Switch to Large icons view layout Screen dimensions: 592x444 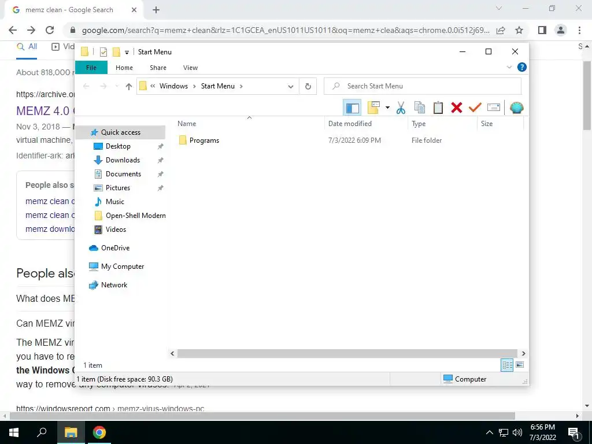click(x=520, y=365)
